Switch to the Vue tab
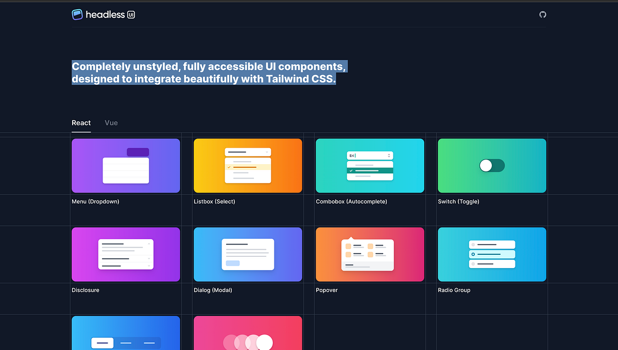 point(111,122)
